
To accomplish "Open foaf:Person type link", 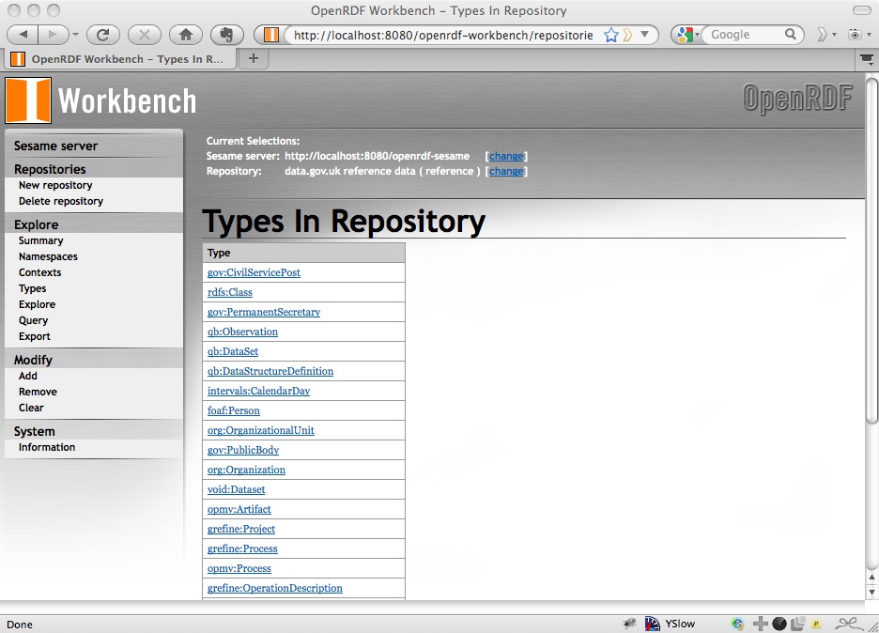I will click(x=234, y=410).
